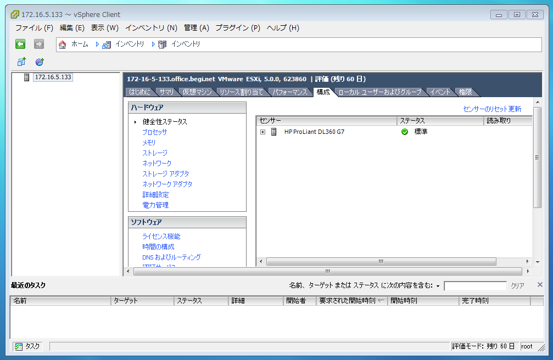The width and height of the screenshot is (553, 360).
Task: Open the インベントリ (N) menu
Action: click(x=152, y=28)
